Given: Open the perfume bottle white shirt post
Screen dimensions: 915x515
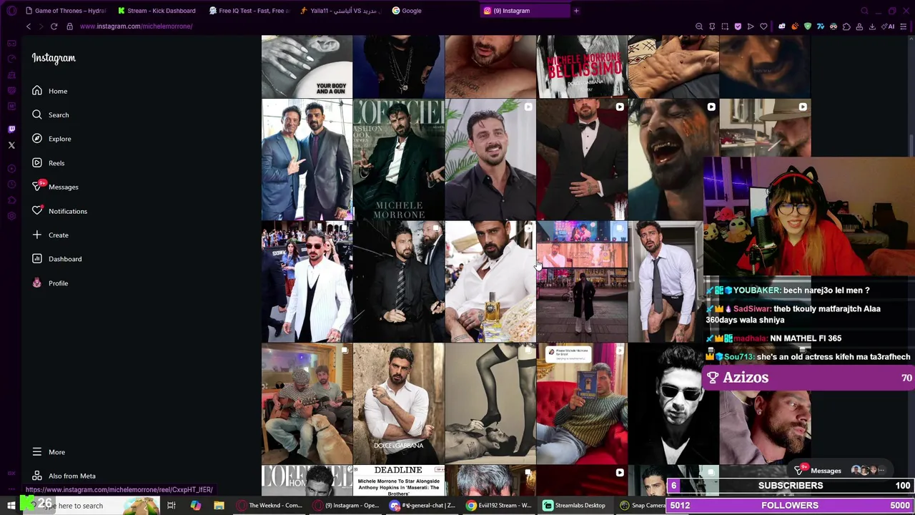Looking at the screenshot, I should pyautogui.click(x=490, y=282).
